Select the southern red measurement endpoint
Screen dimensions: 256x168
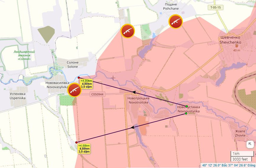coord(76,142)
